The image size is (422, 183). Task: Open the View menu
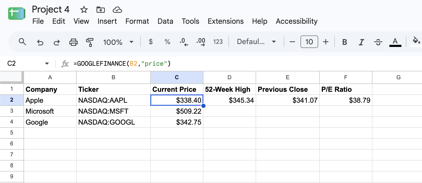click(x=81, y=21)
